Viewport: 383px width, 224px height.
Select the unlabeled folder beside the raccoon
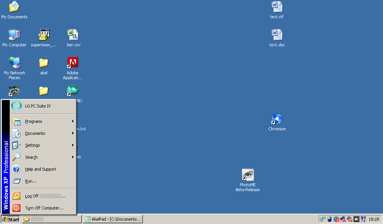[44, 91]
